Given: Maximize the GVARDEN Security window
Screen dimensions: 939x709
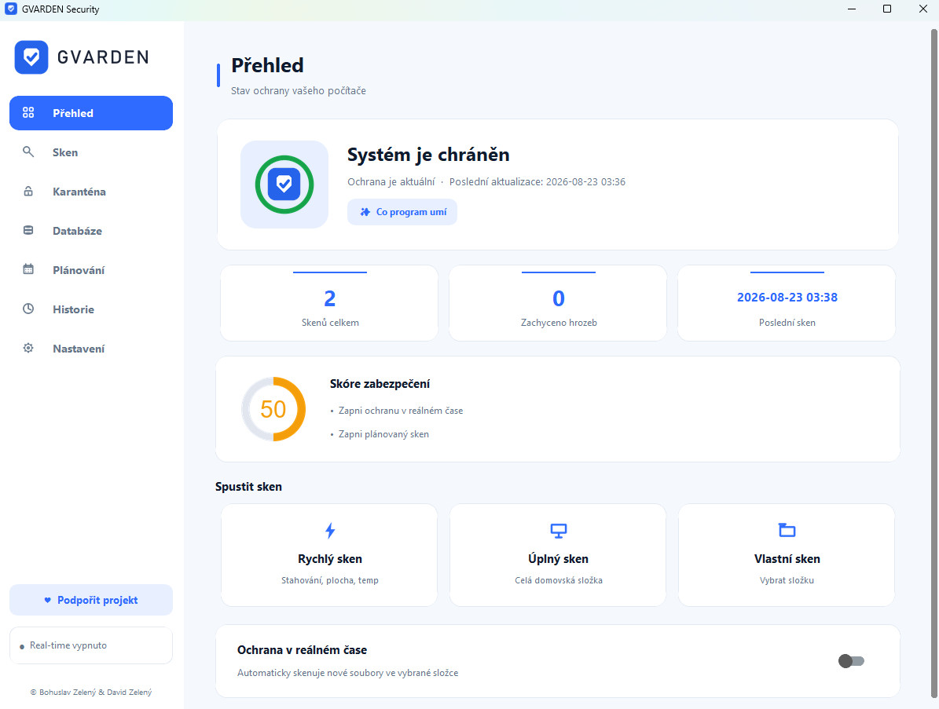Looking at the screenshot, I should click(x=887, y=9).
